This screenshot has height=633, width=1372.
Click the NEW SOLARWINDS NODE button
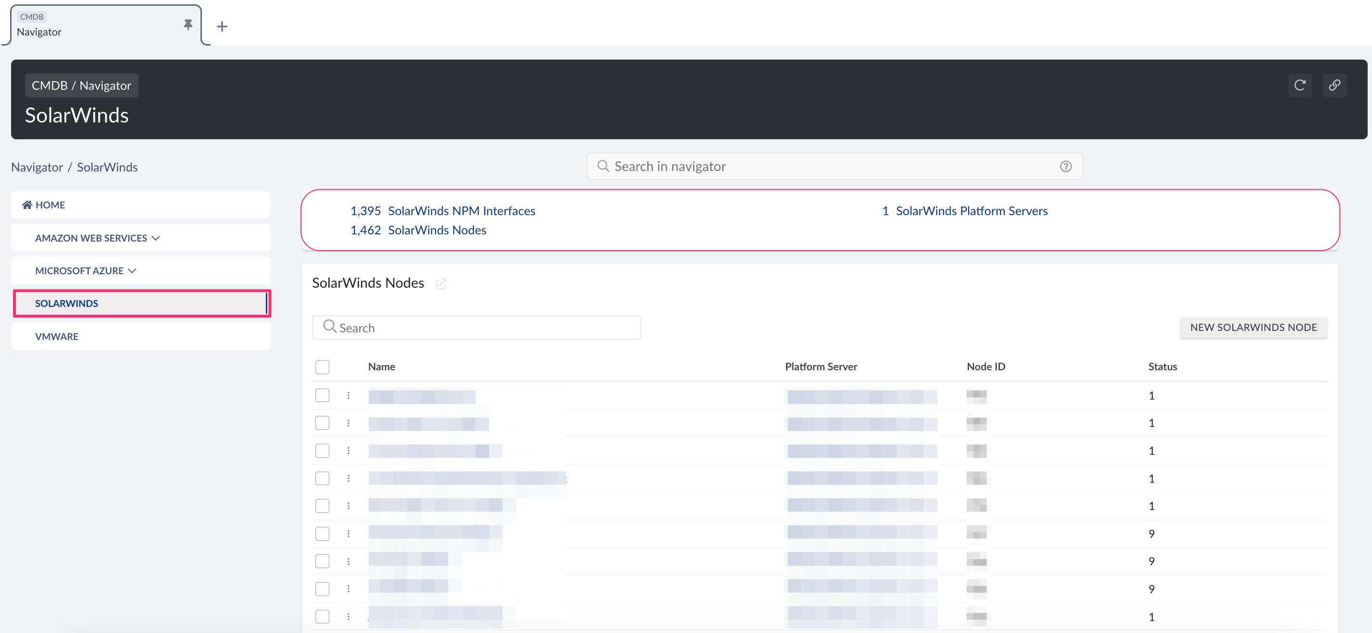(x=1254, y=327)
